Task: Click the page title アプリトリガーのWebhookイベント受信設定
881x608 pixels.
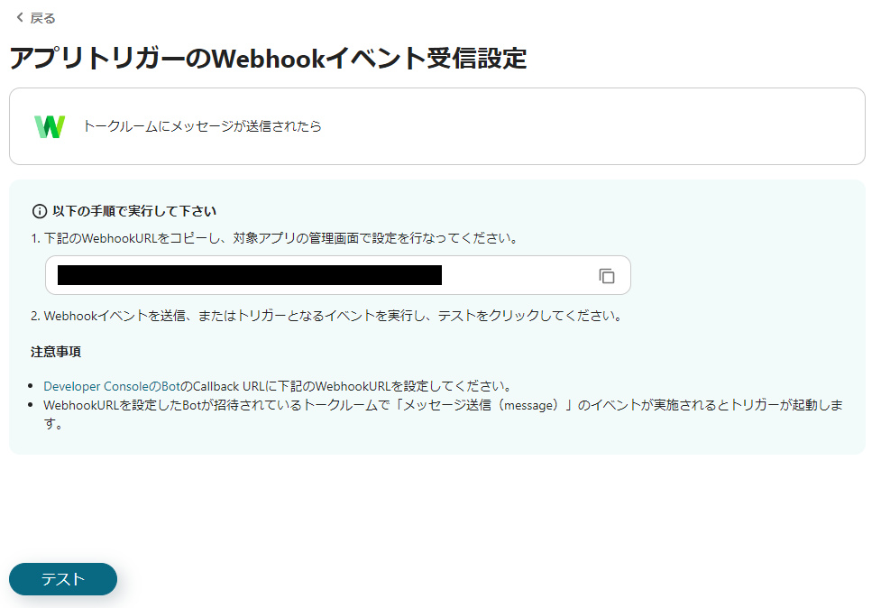Action: (269, 58)
